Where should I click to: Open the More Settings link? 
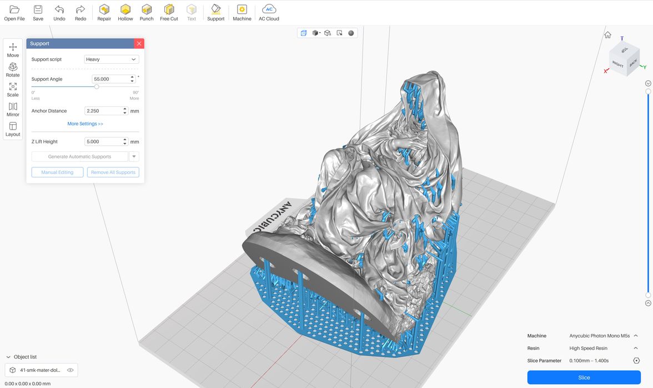[85, 124]
